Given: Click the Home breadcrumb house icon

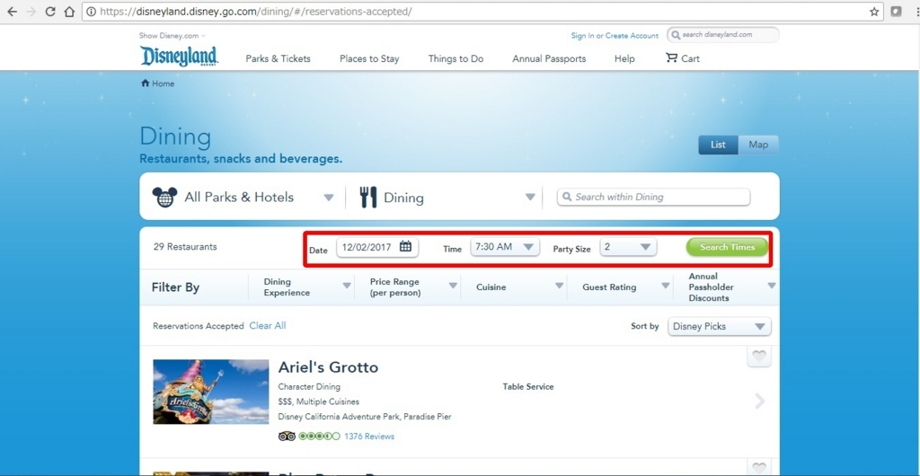Looking at the screenshot, I should pos(145,84).
